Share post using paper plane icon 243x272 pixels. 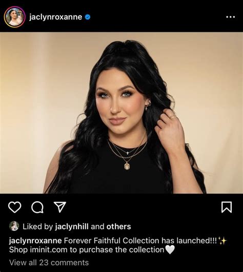[60, 207]
